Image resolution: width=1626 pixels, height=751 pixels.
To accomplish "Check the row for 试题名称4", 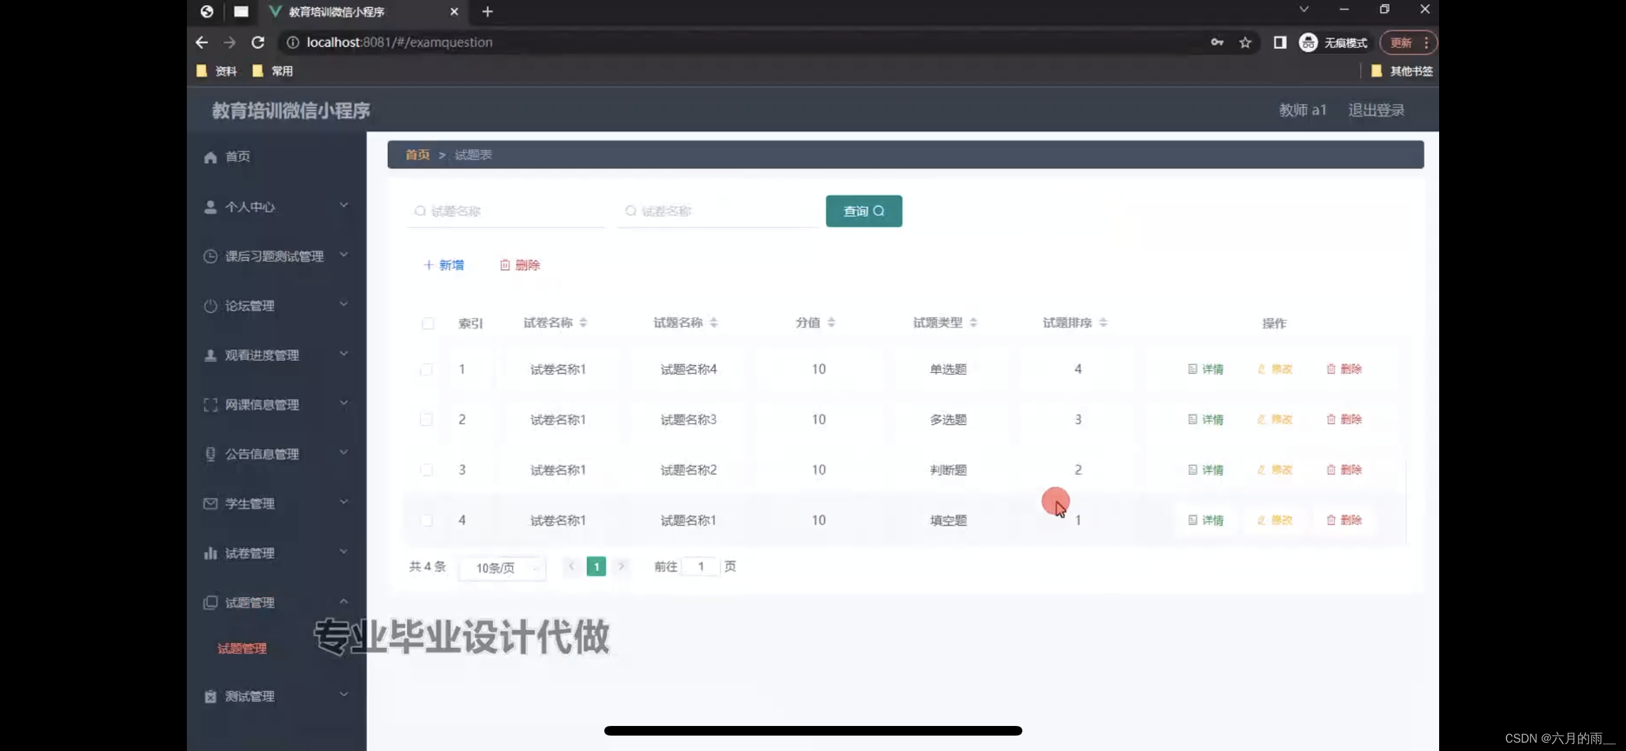I will pyautogui.click(x=426, y=370).
